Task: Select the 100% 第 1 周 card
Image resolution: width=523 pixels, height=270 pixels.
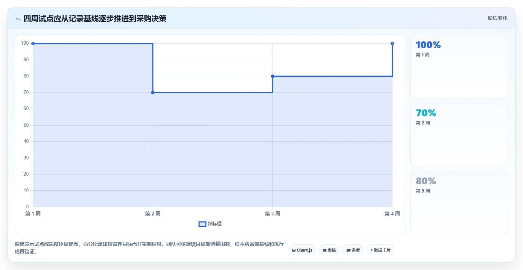Action: [459, 67]
